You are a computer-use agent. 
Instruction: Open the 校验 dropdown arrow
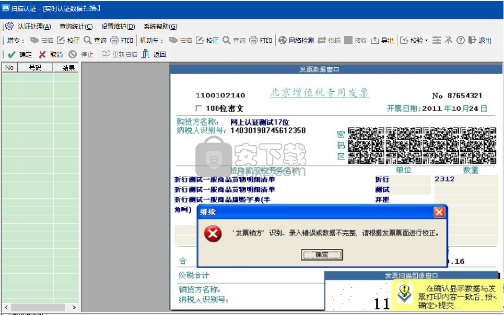coord(426,41)
